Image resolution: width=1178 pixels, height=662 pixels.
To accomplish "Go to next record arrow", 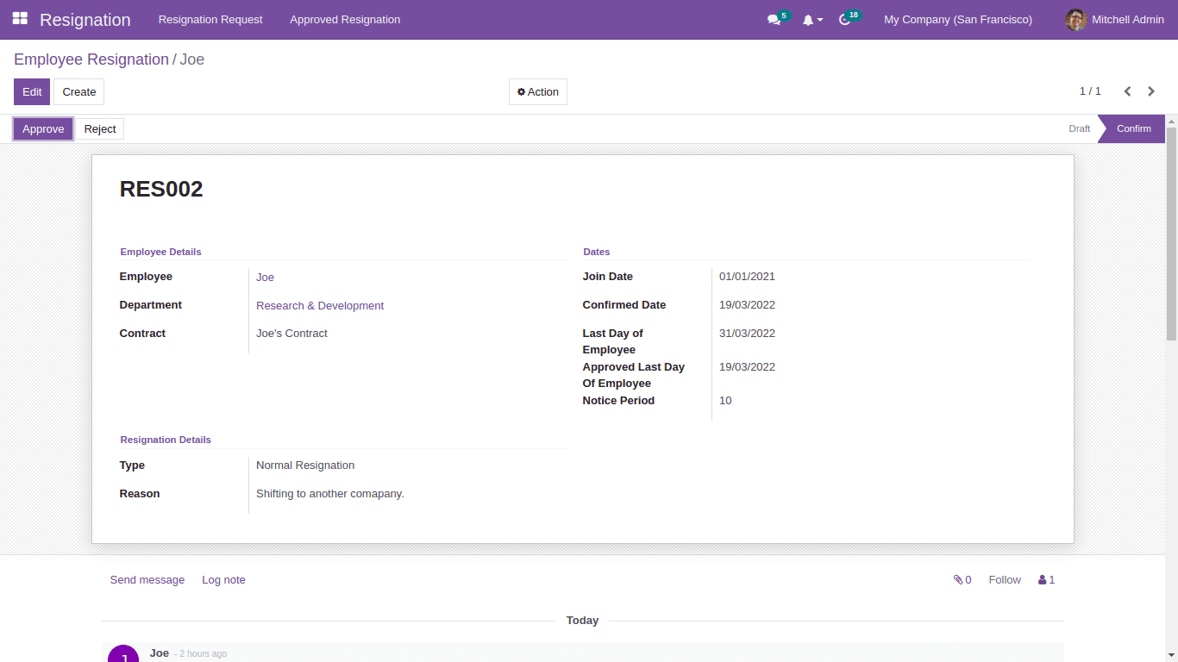I will pos(1151,91).
